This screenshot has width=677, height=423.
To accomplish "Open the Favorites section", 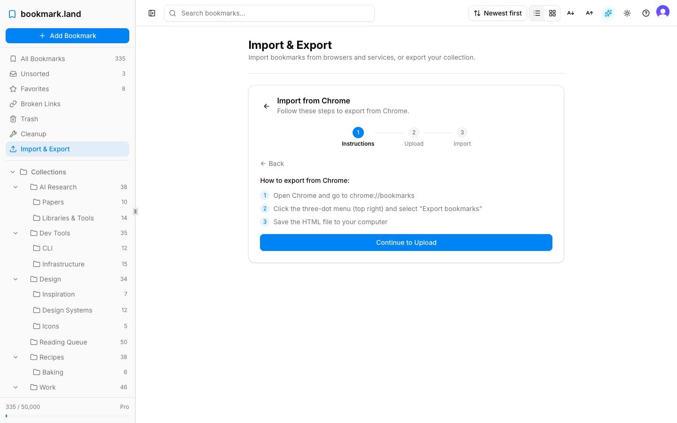I will coord(67,89).
